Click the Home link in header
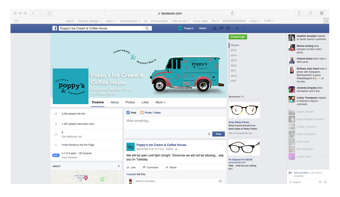Image resolution: width=340 pixels, height=197 pixels. 203,28
